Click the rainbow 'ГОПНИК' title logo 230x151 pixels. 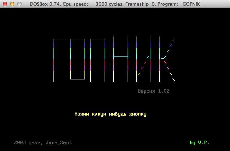click(114, 59)
